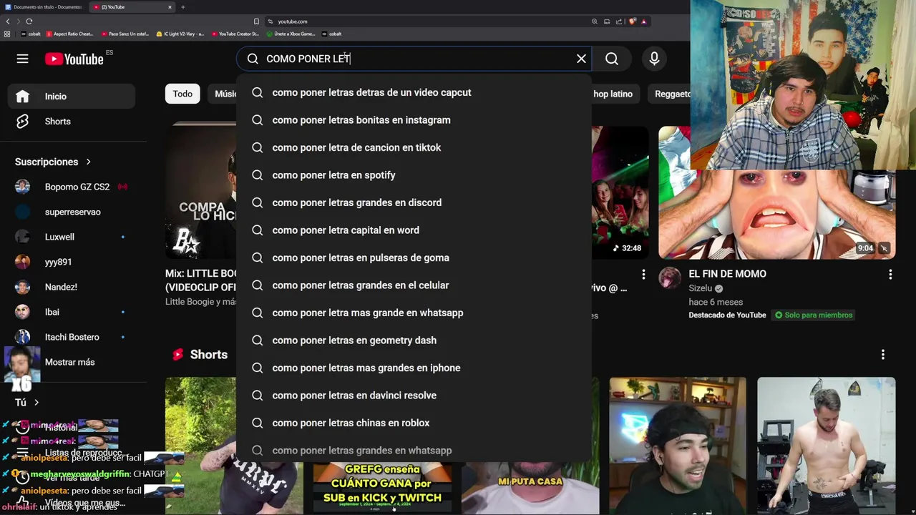Choose suggestion letras bonitas en instagram
Screen dimensions: 916x515
(414, 120)
